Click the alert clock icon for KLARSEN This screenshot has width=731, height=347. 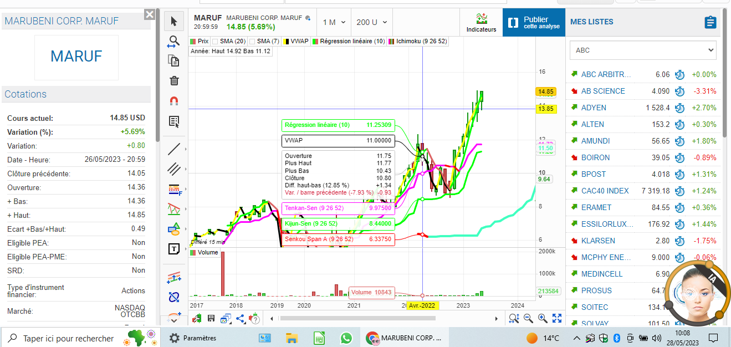pos(679,241)
